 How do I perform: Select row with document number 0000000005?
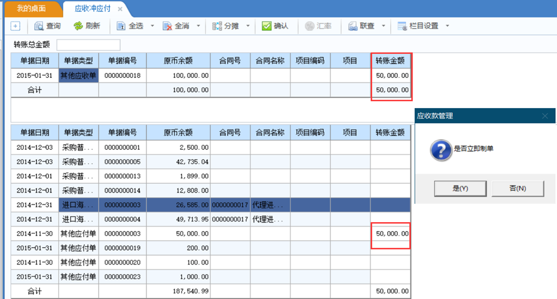click(210, 162)
